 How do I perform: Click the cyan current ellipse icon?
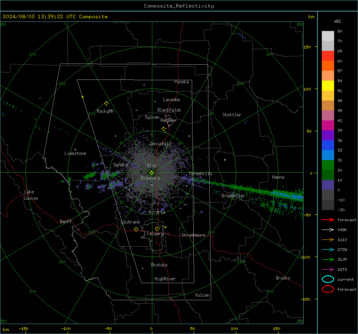[x=328, y=279]
